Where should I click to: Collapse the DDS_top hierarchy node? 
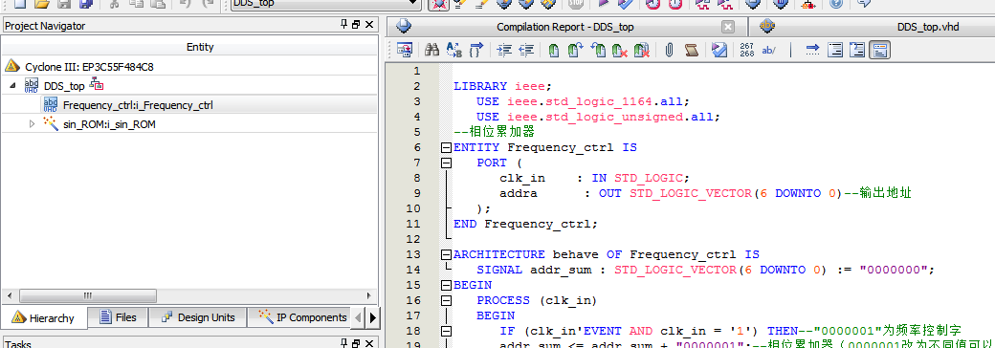[x=13, y=86]
